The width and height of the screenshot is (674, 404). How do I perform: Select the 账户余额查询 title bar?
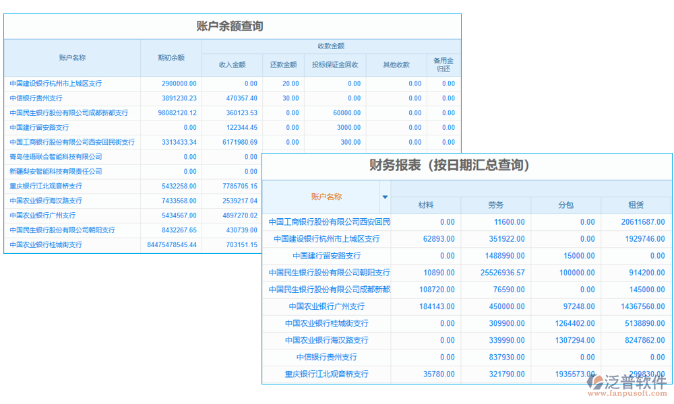[233, 25]
